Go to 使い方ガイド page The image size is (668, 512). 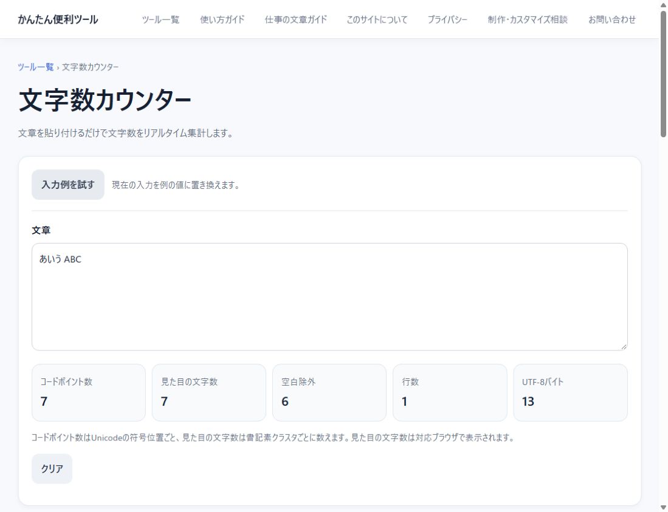point(222,19)
